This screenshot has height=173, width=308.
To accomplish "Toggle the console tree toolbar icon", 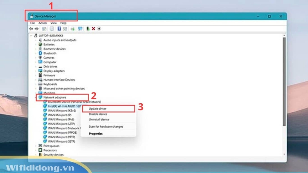I will click(x=44, y=29).
